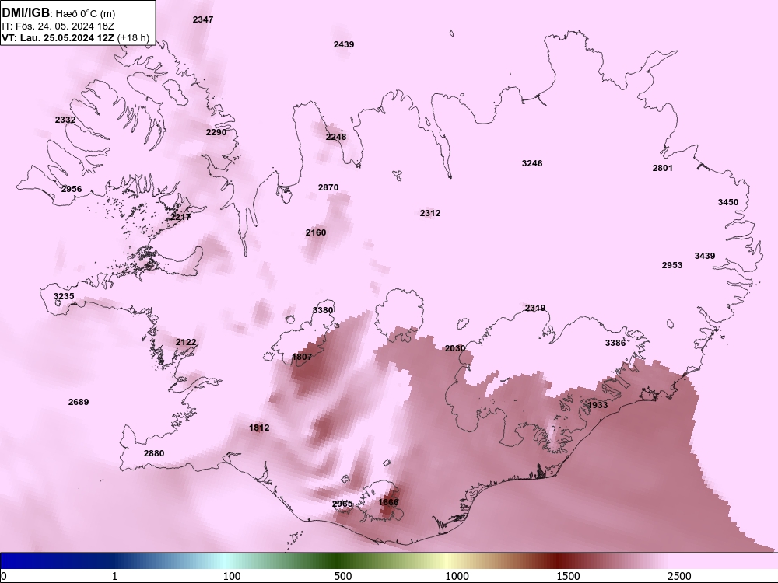Screen dimensions: 778x583
Task: Click the 3380 height value label
Action: click(x=323, y=310)
